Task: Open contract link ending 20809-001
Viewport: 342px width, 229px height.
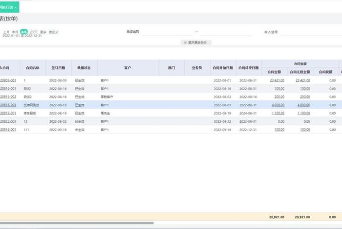Action: pos(8,80)
